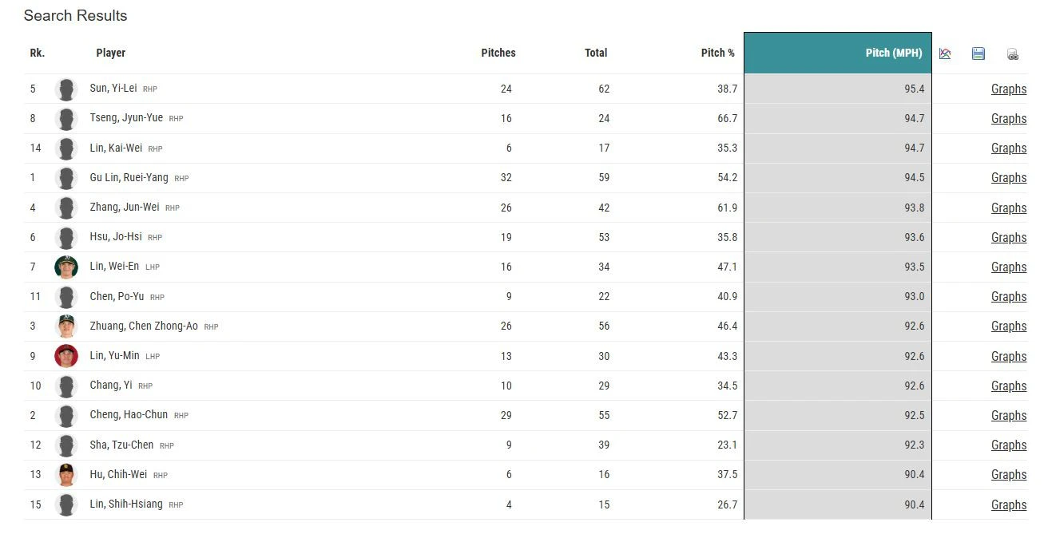Screen dimensions: 1044x538
Task: Click the line chart icon in the header
Action: (945, 53)
